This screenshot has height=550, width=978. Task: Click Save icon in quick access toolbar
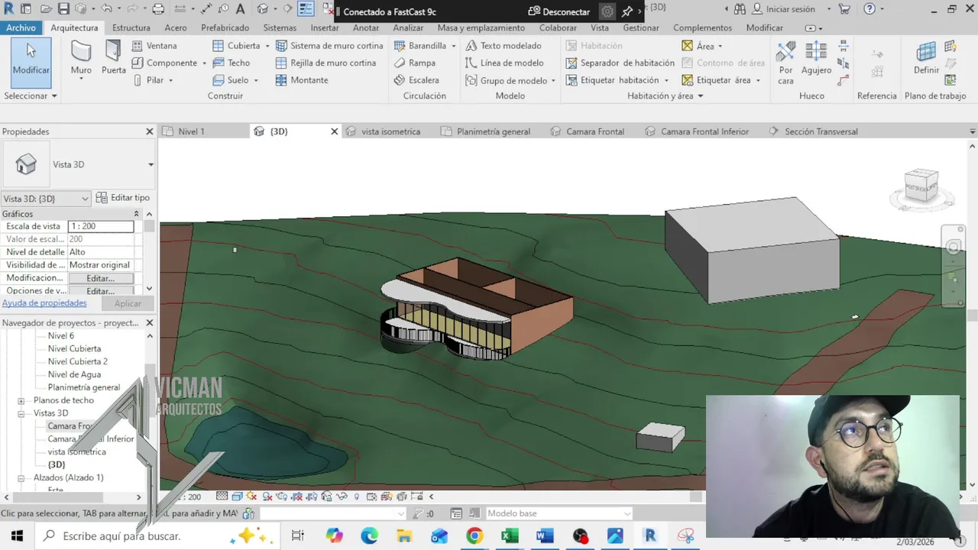click(63, 9)
